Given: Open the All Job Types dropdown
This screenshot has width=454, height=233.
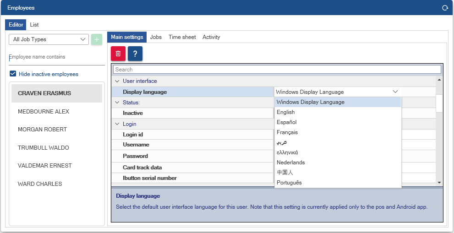Looking at the screenshot, I should (x=49, y=39).
